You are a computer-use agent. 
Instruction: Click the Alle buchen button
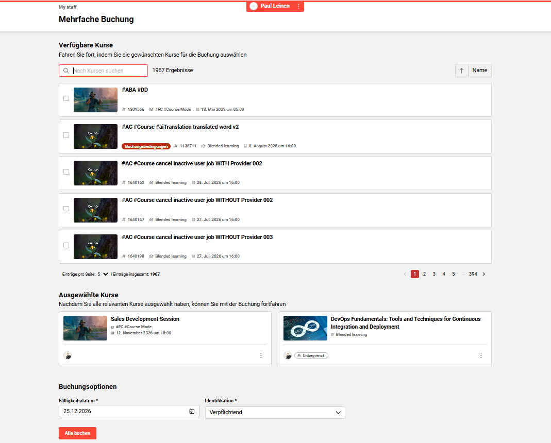77,433
